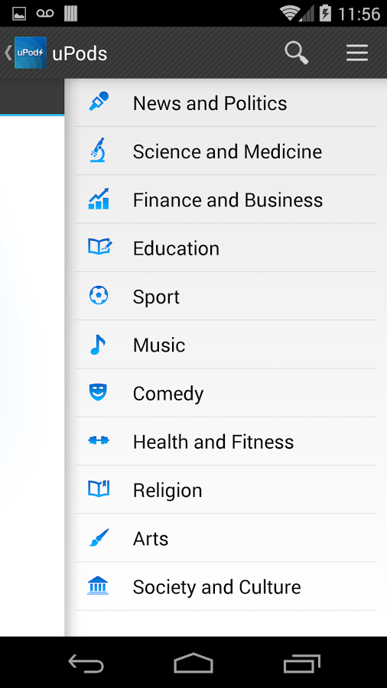Click the soccer ball Sport icon
This screenshot has width=387, height=688.
pos(99,295)
